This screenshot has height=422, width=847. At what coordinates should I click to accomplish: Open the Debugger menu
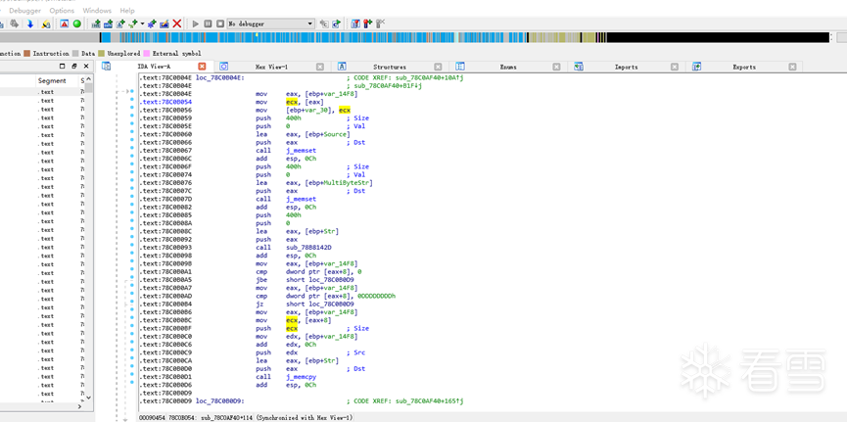[x=24, y=11]
